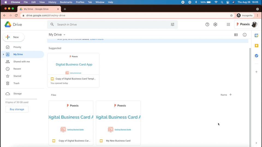Screen dimensions: 262x147
Task: Open a new browser tab
Action: pos(65,9)
